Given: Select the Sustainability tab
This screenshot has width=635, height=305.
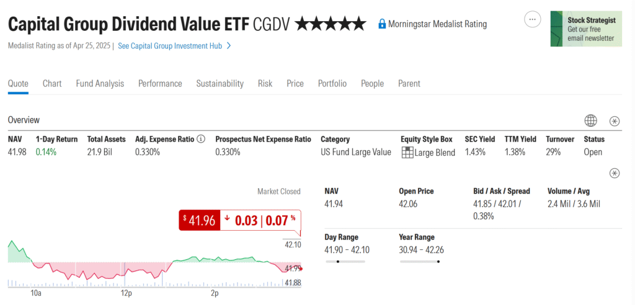Looking at the screenshot, I should click(220, 84).
